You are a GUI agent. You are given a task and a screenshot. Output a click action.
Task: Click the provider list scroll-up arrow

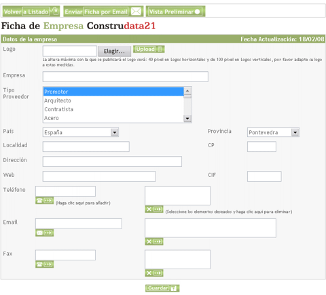coord(187,91)
